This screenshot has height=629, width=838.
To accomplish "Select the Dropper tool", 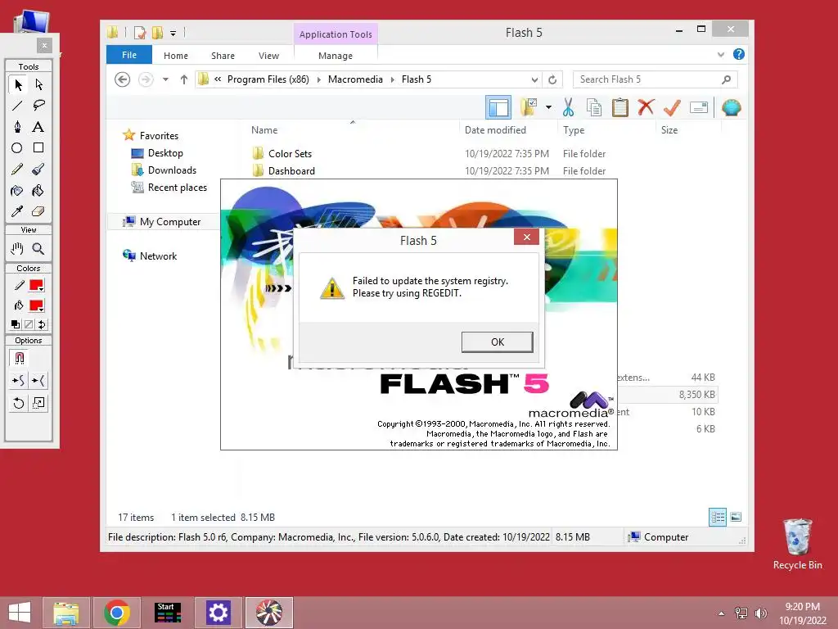I will tap(18, 211).
